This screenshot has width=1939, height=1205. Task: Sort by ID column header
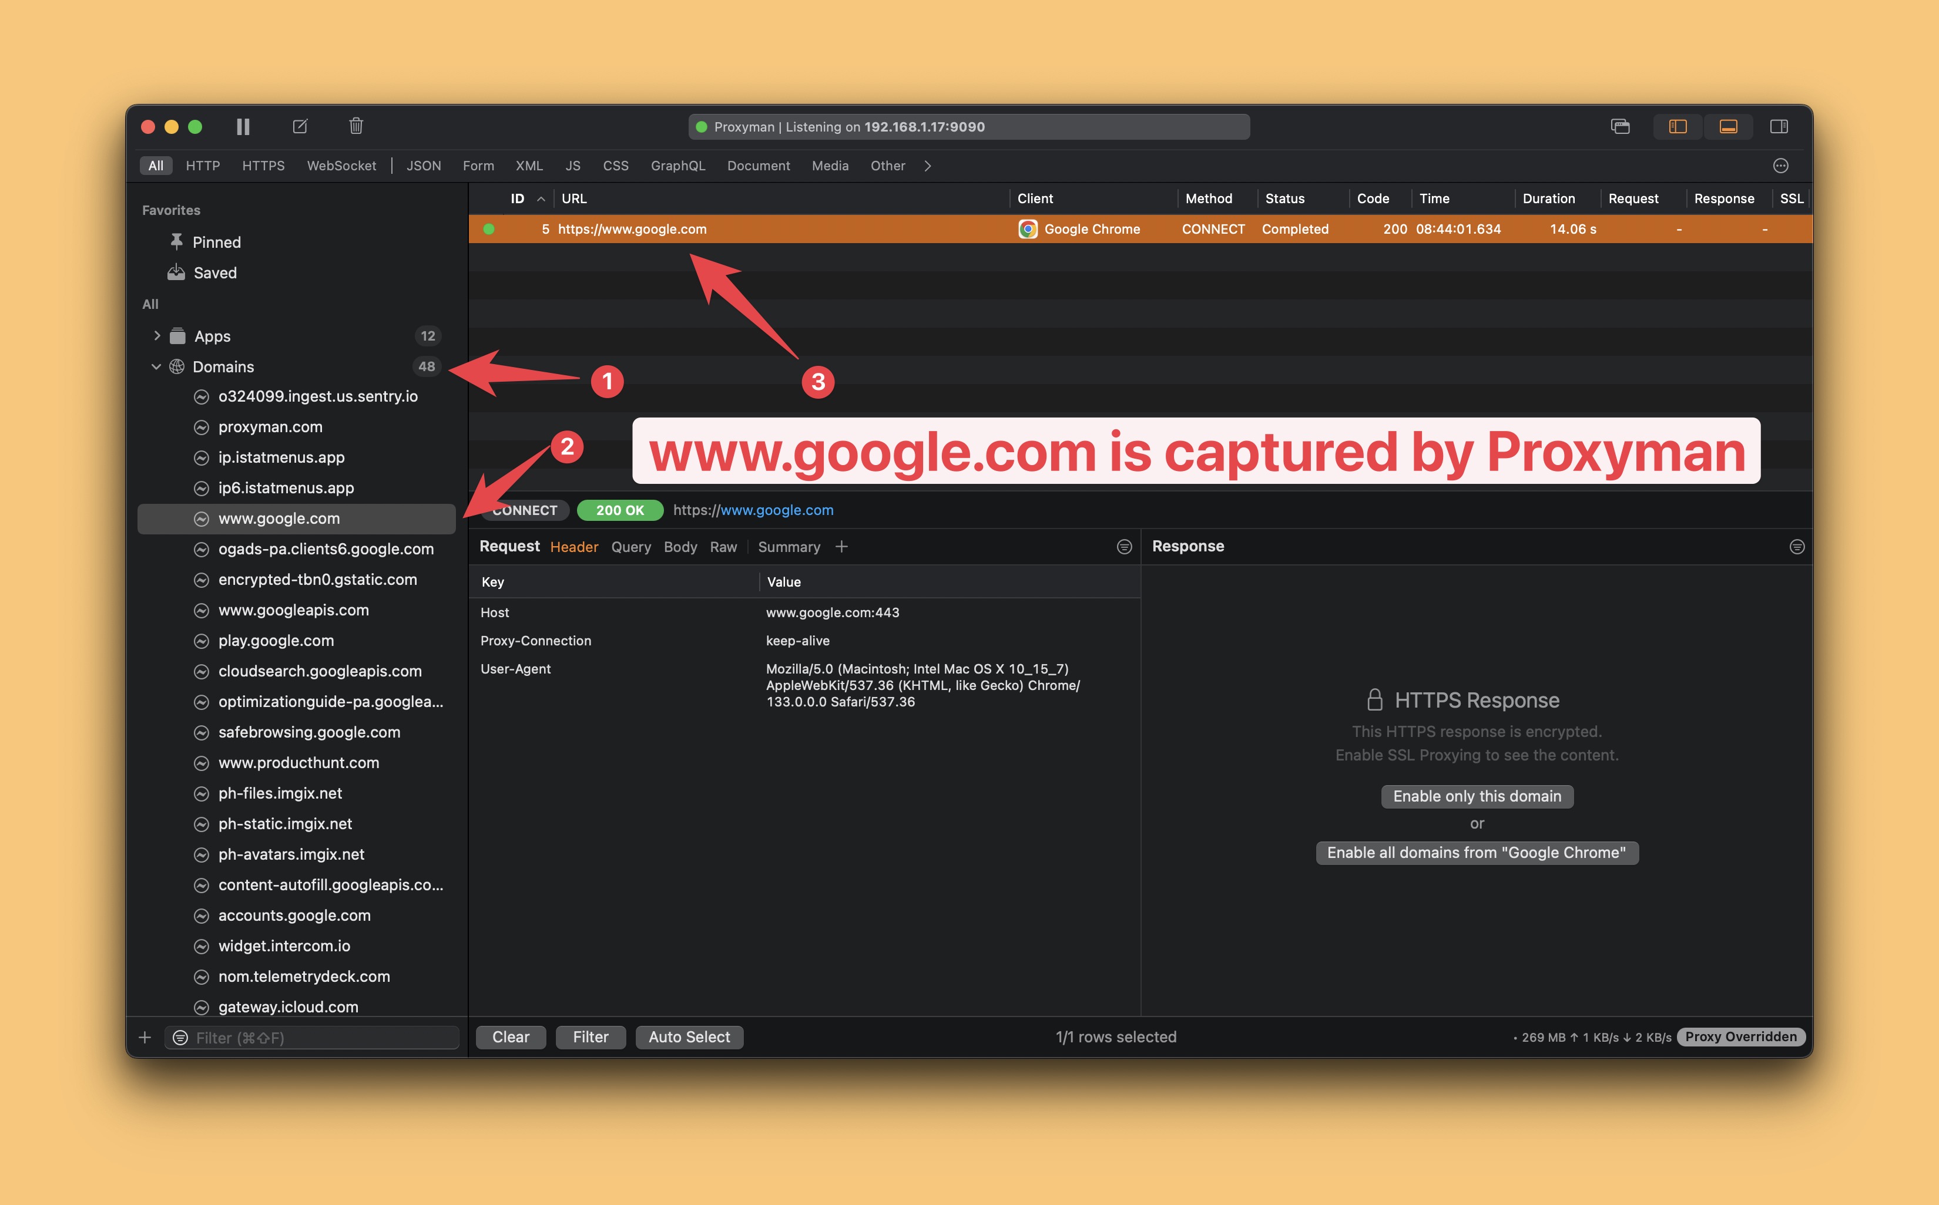click(518, 198)
